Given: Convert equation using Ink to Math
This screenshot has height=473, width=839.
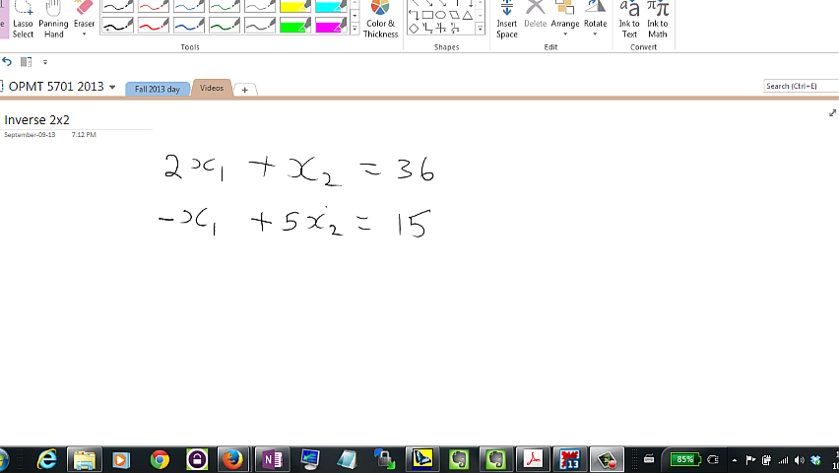Looking at the screenshot, I should coord(657,20).
